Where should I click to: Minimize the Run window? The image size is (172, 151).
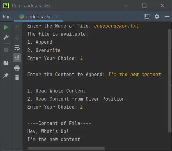click(x=126, y=6)
